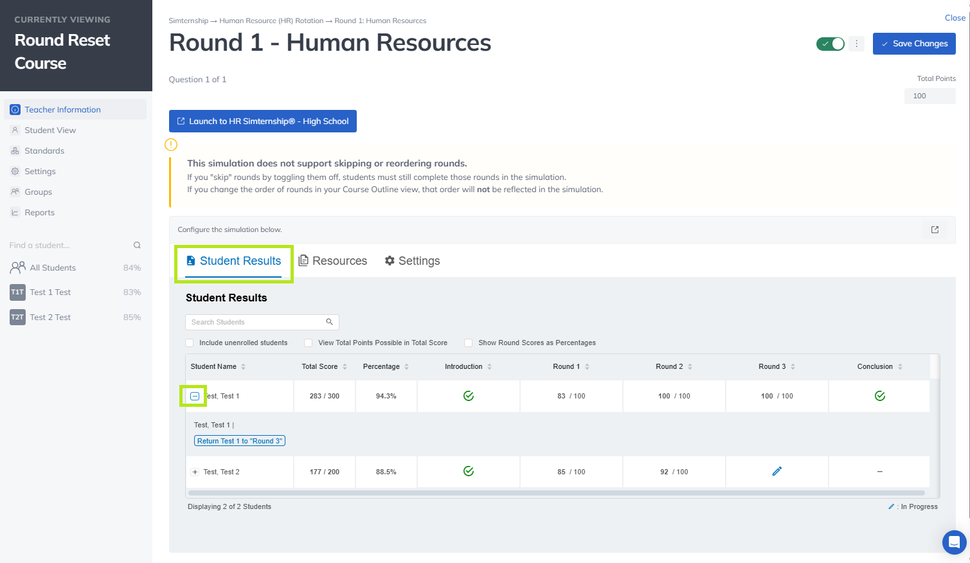The width and height of the screenshot is (970, 563).
Task: Open the chat support bubble icon
Action: tap(954, 542)
